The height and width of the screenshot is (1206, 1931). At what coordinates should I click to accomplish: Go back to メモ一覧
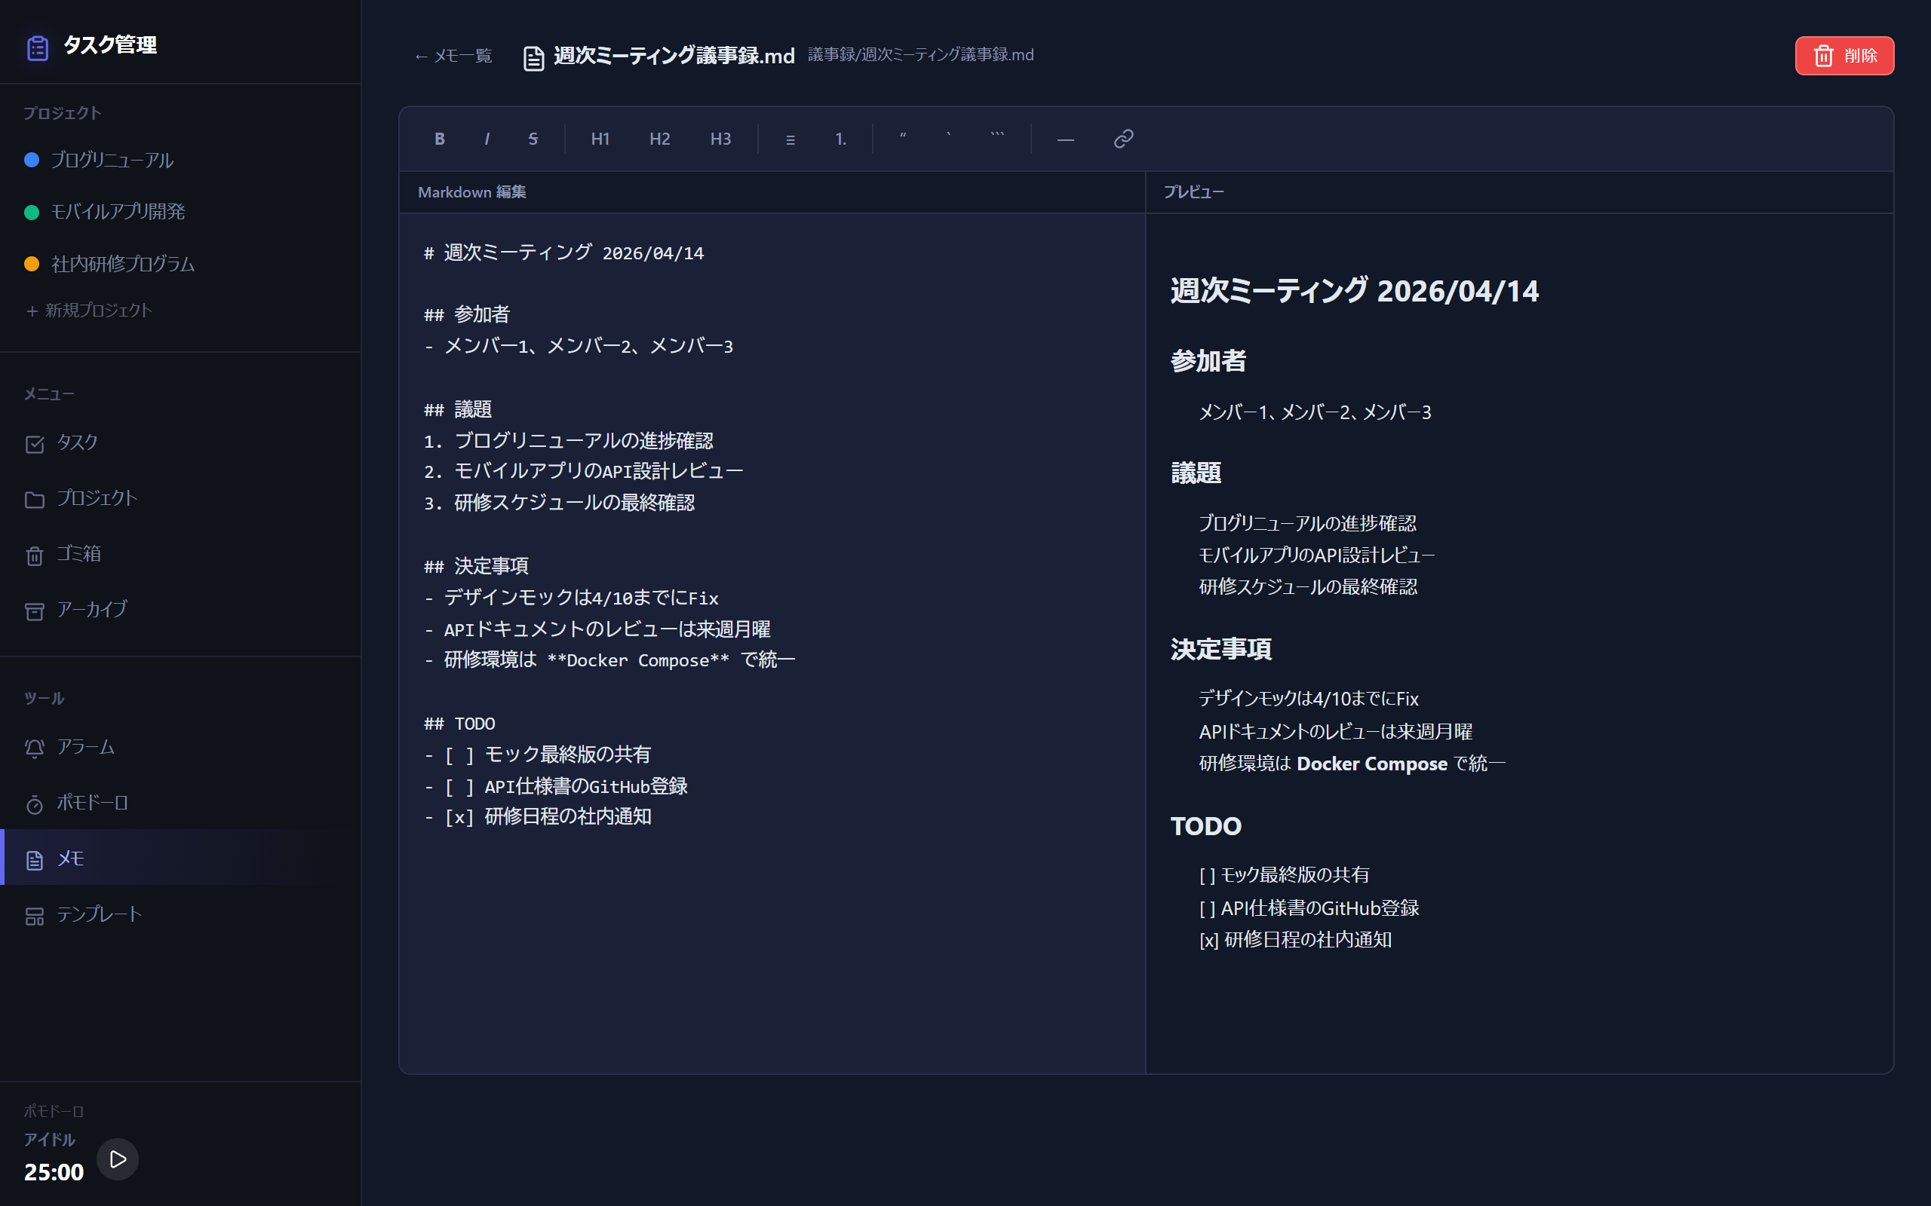453,56
